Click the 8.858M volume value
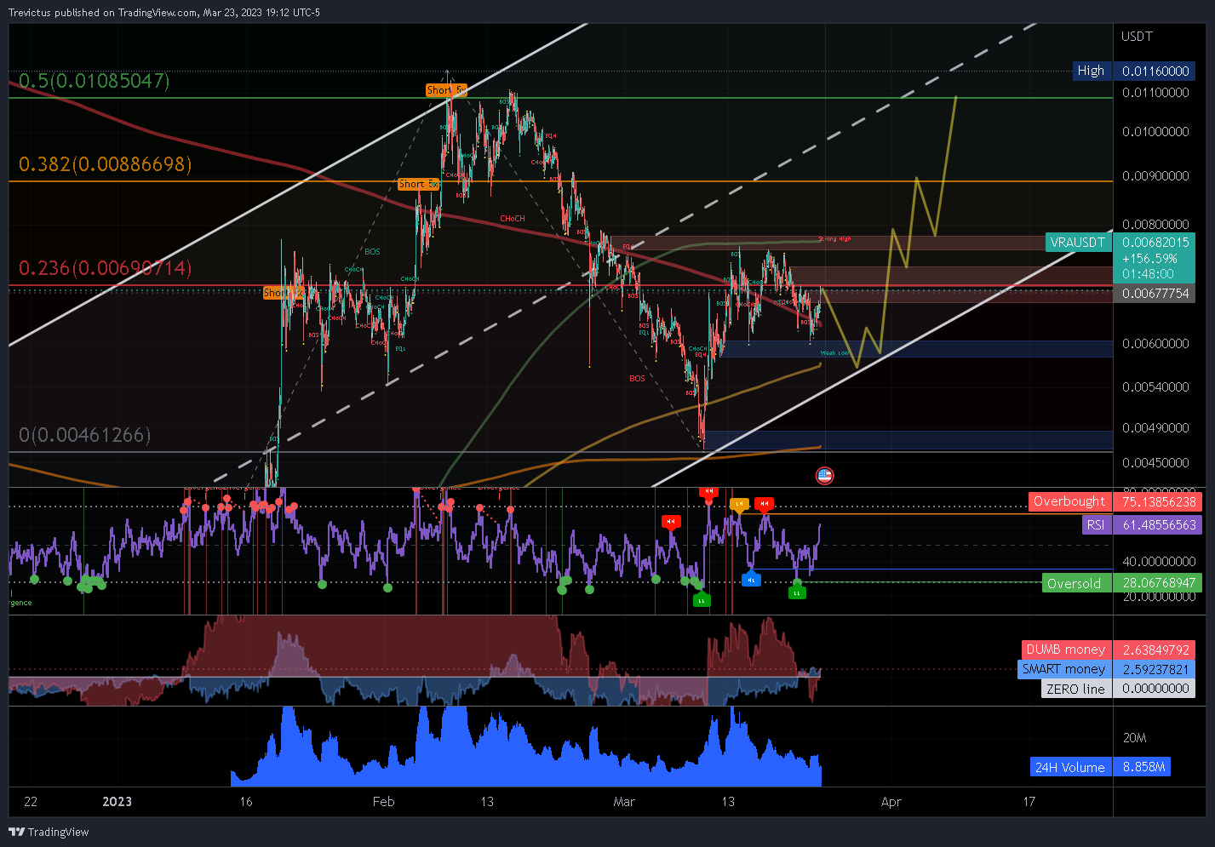The height and width of the screenshot is (847, 1215). (x=1143, y=767)
